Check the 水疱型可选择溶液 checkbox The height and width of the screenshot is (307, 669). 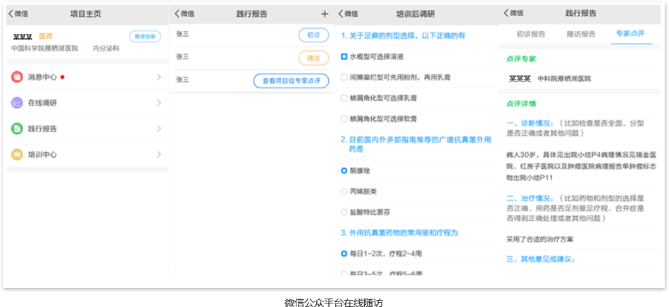(x=344, y=56)
